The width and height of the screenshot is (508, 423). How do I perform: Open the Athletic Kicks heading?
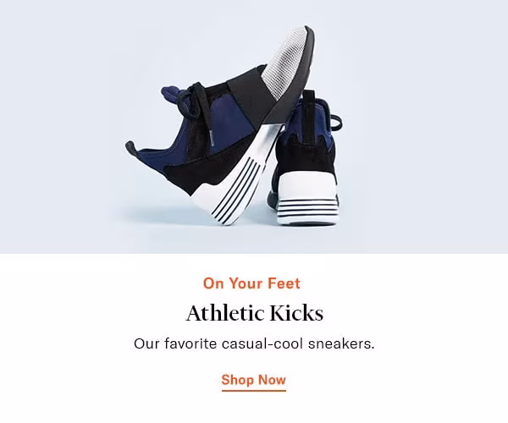[x=254, y=313]
